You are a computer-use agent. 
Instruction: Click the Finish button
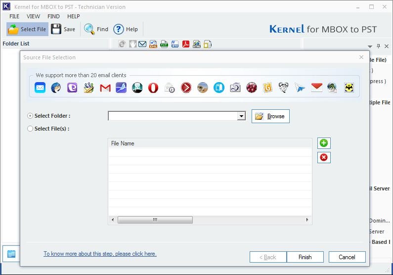click(305, 257)
